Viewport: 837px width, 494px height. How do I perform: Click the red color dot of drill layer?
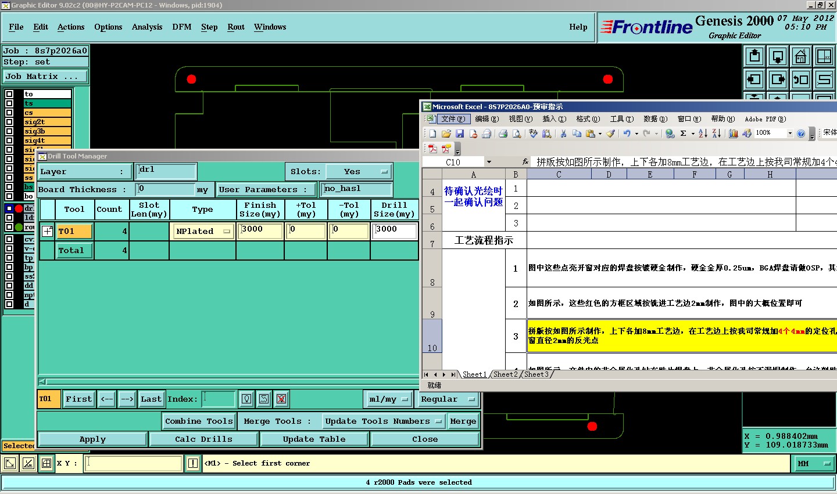pos(19,208)
